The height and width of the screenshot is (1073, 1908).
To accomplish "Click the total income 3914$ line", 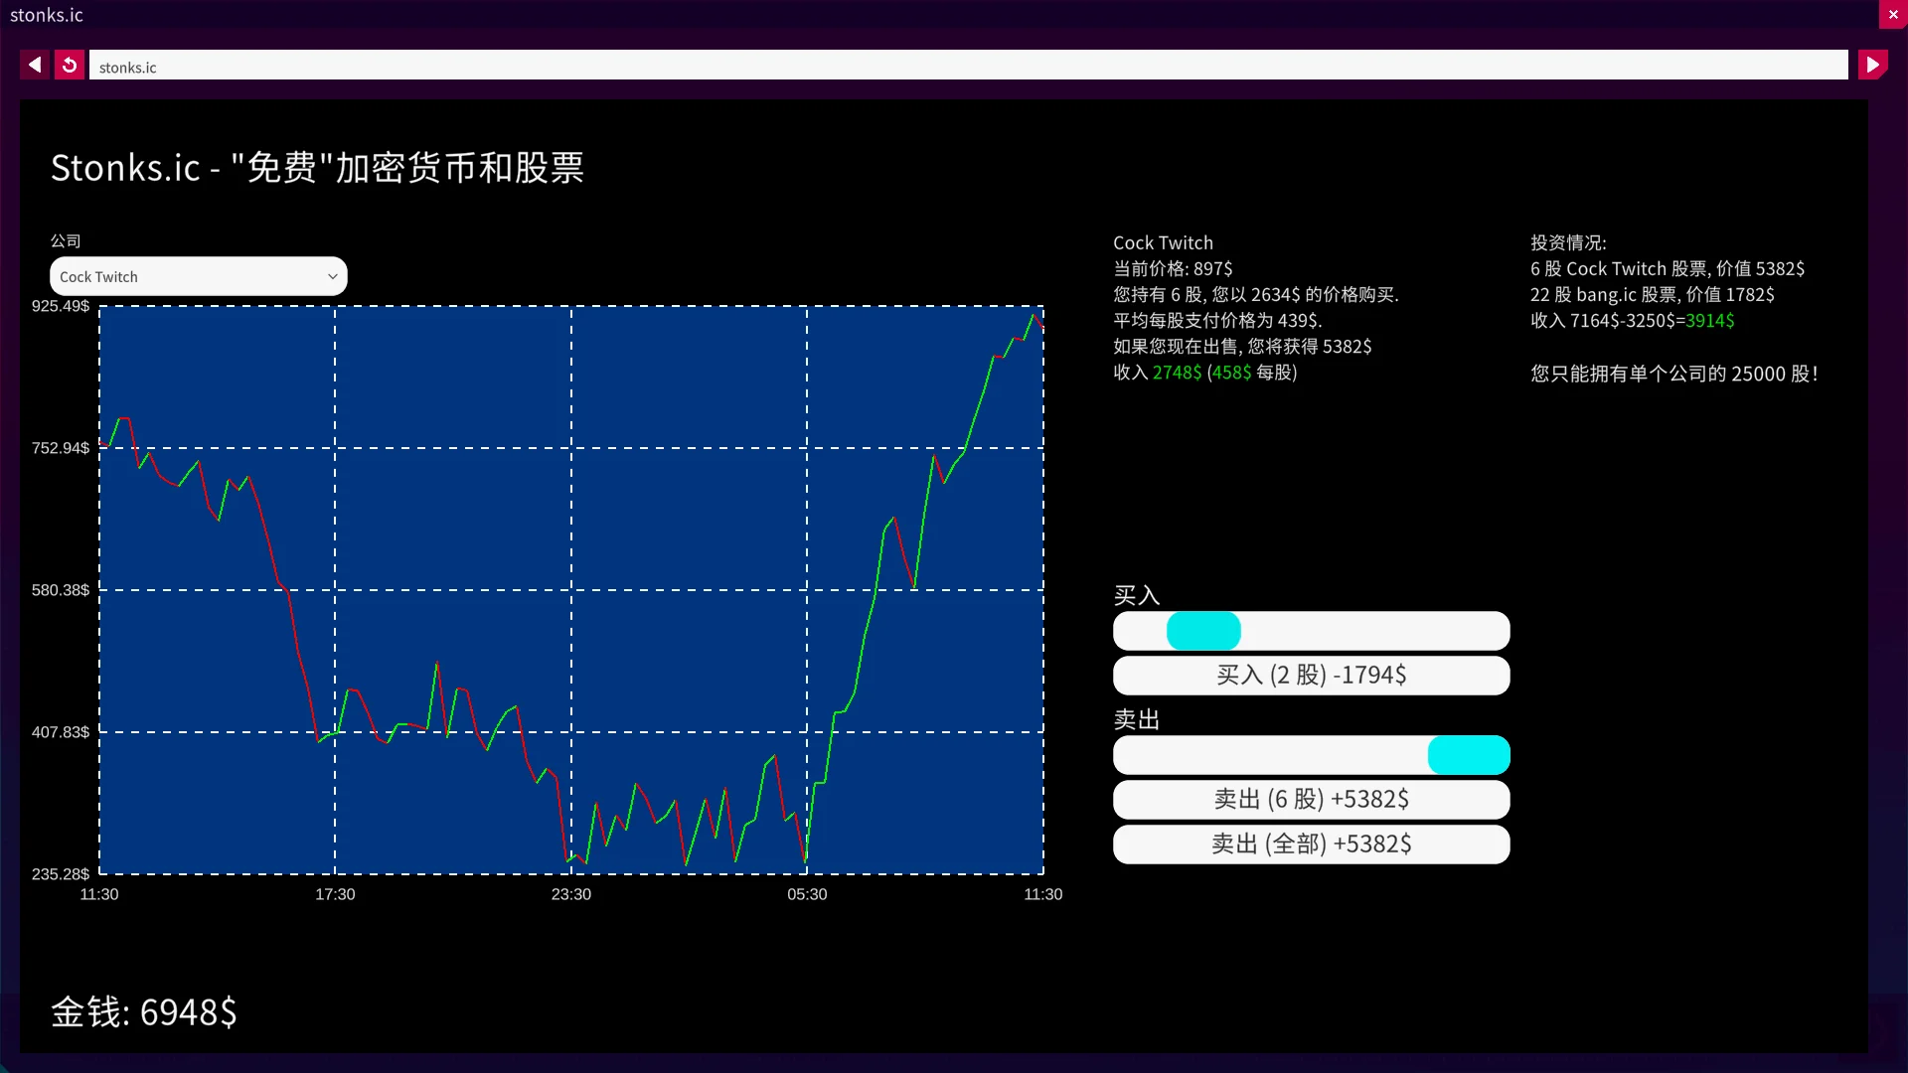I will pyautogui.click(x=1632, y=321).
